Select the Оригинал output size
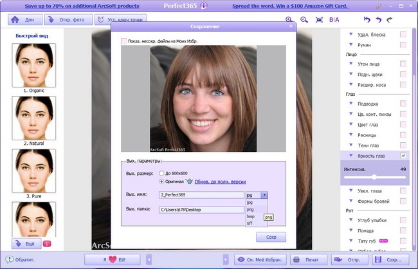 [x=161, y=181]
